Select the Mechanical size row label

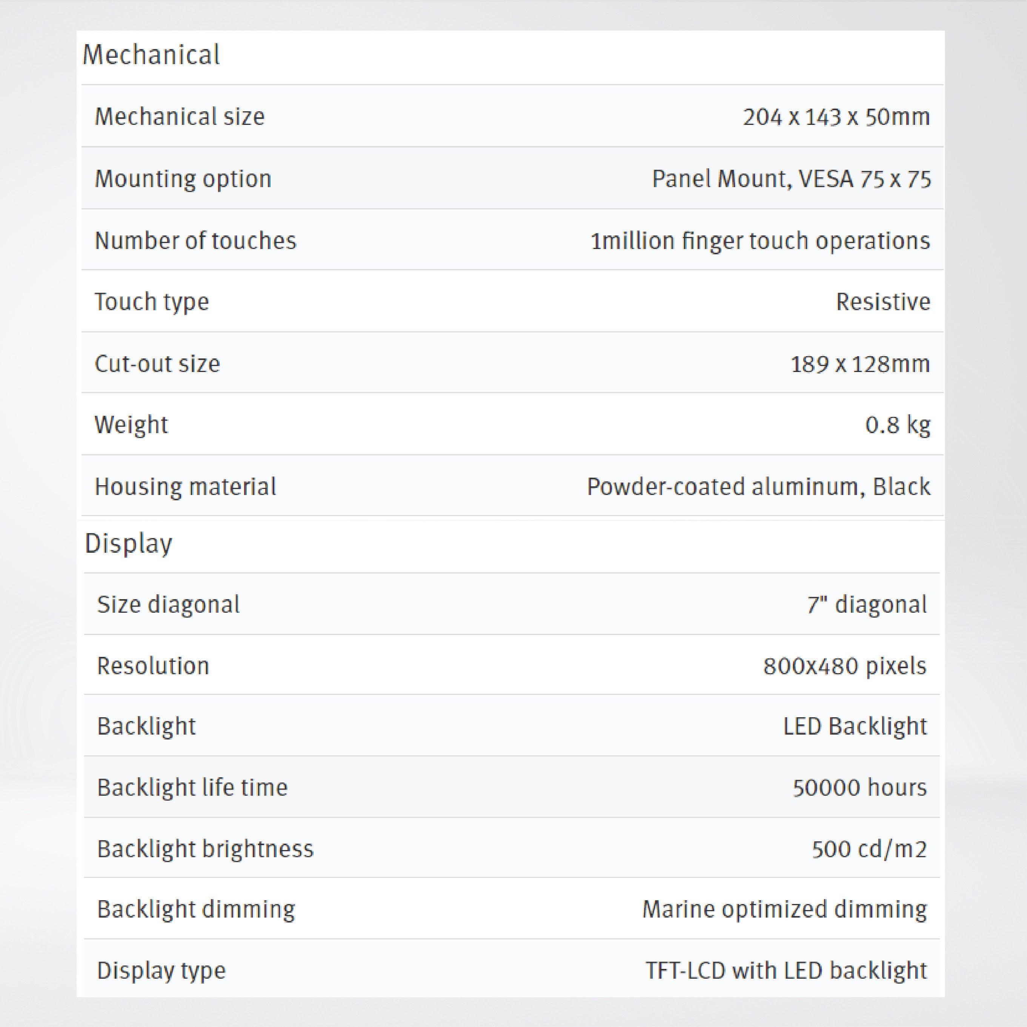(x=179, y=117)
